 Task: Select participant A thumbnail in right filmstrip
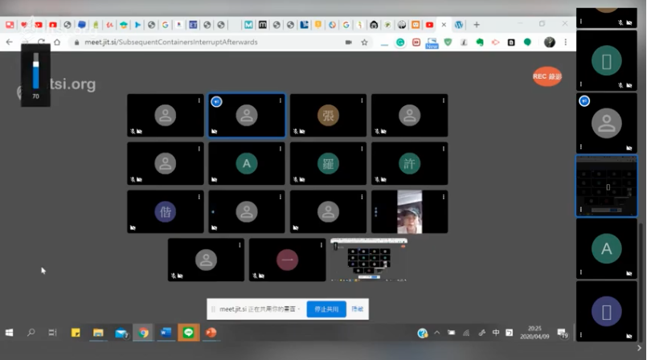point(606,249)
